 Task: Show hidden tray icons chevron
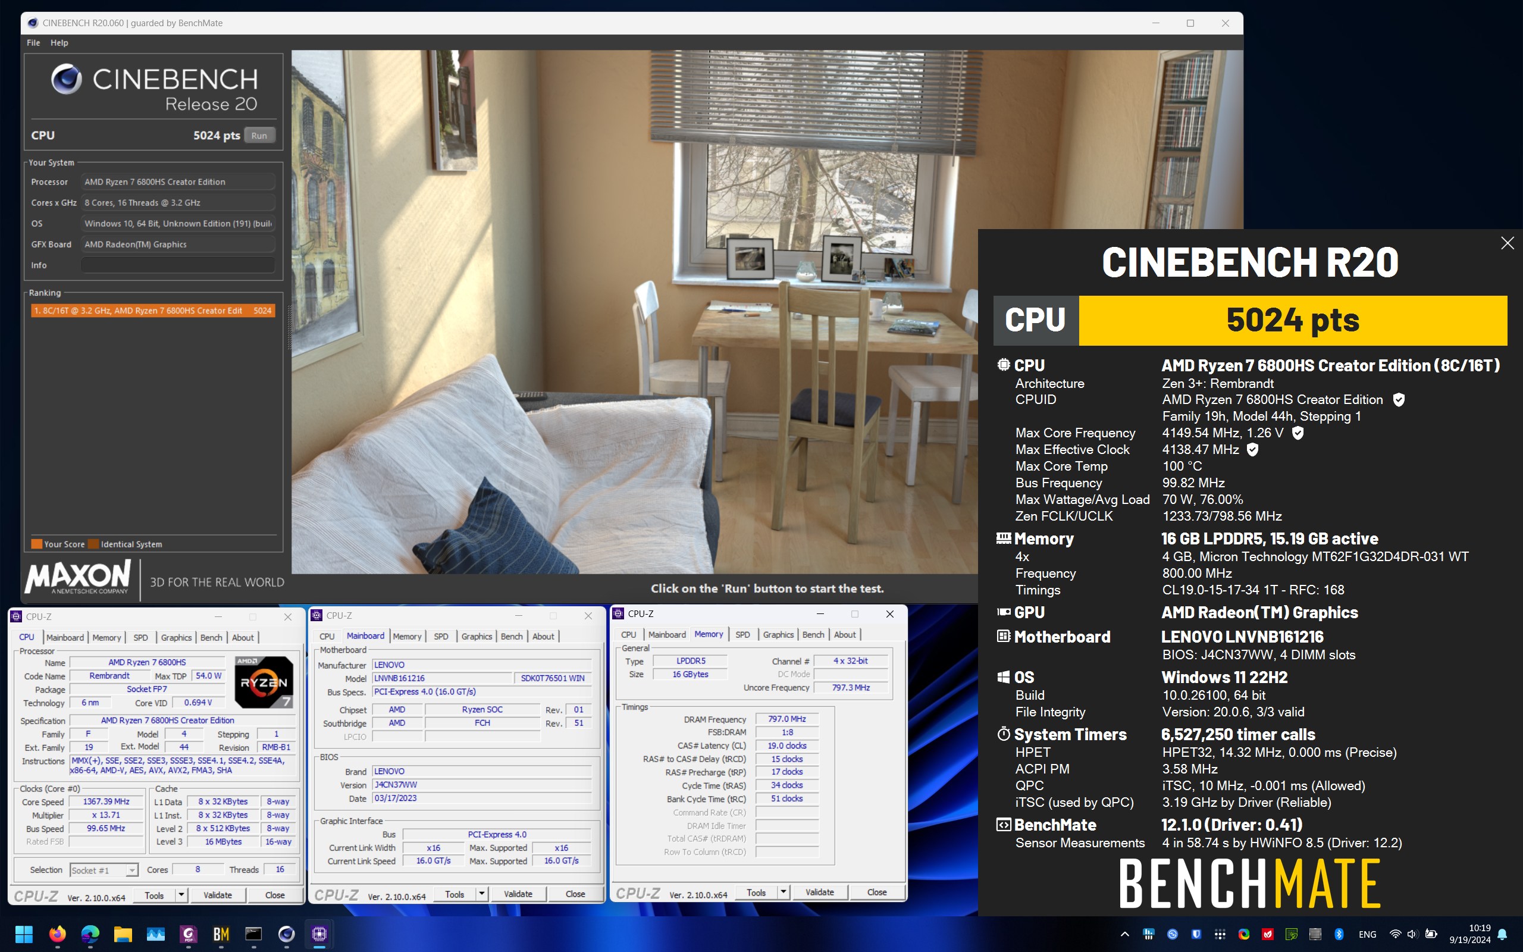[x=1124, y=934]
